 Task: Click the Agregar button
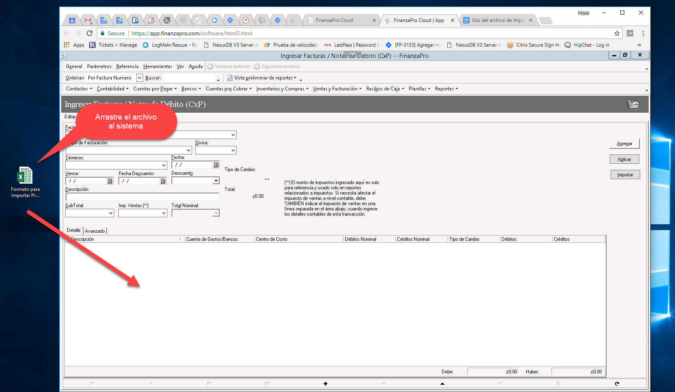click(x=624, y=144)
